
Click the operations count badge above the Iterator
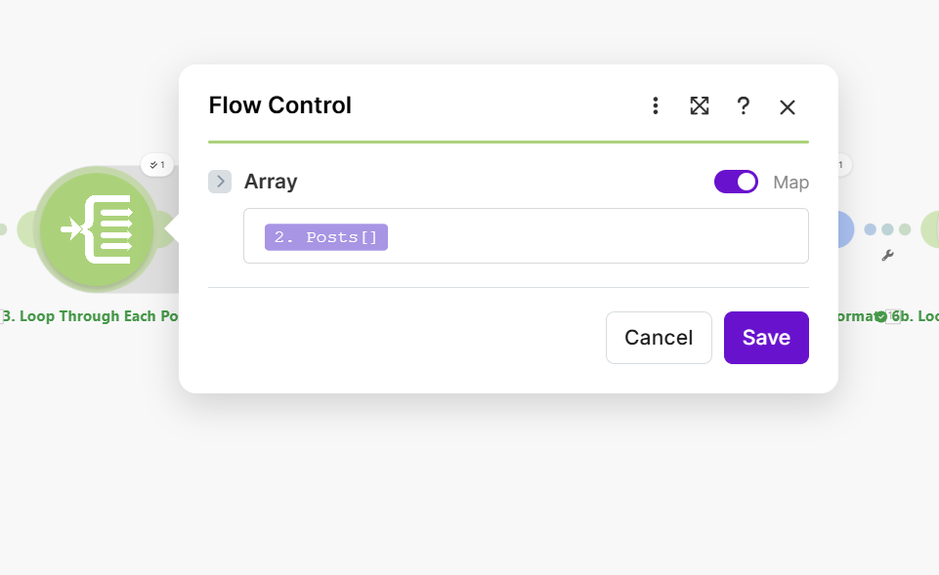(x=157, y=165)
